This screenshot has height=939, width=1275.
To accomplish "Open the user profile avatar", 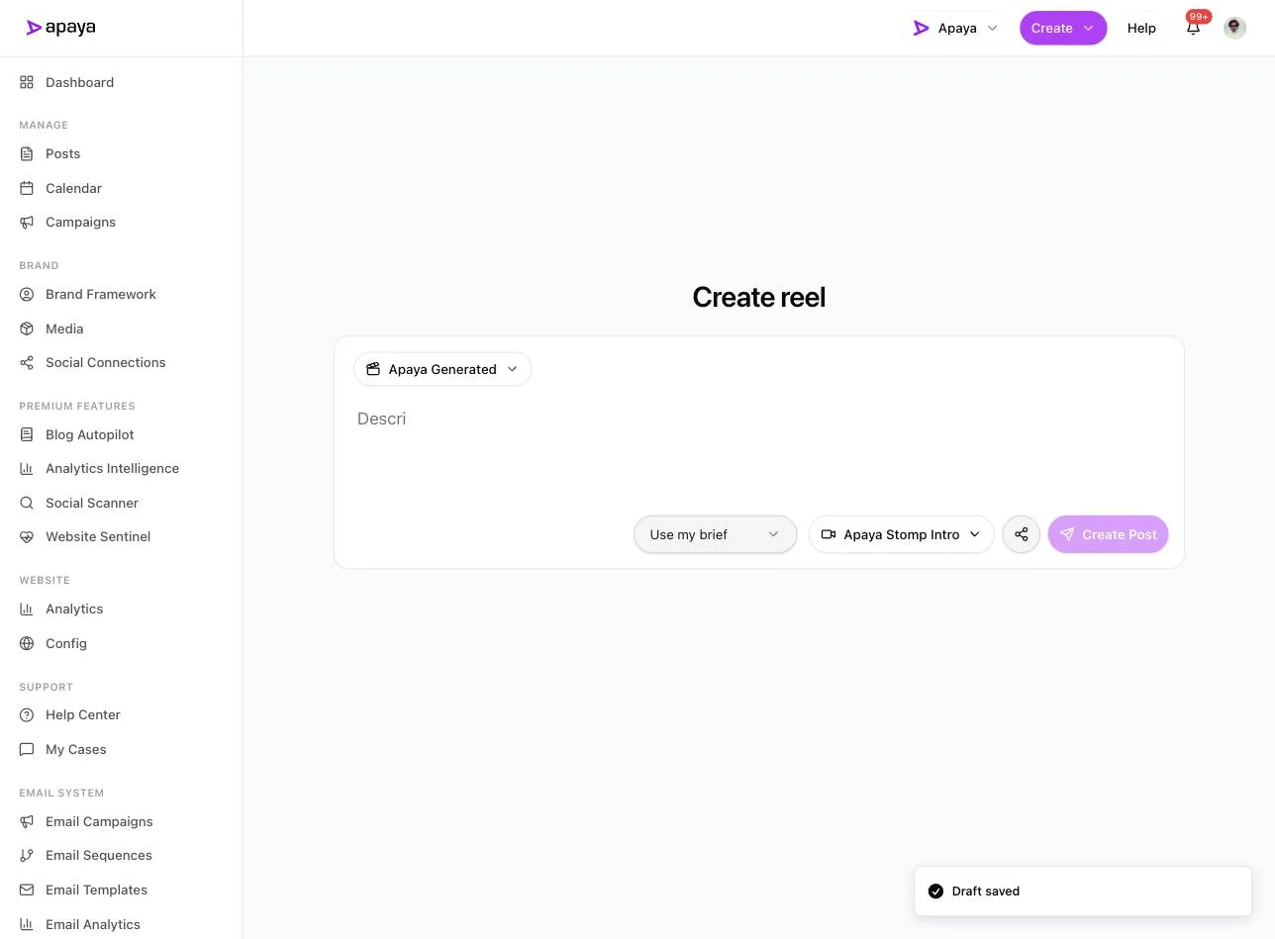I will (1234, 28).
